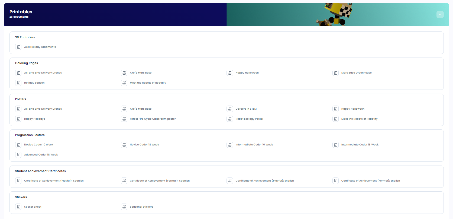Viewport: 453px width, 219px height.
Task: Click the document icon beside Novice Coder 10 Week
Action: (18, 145)
